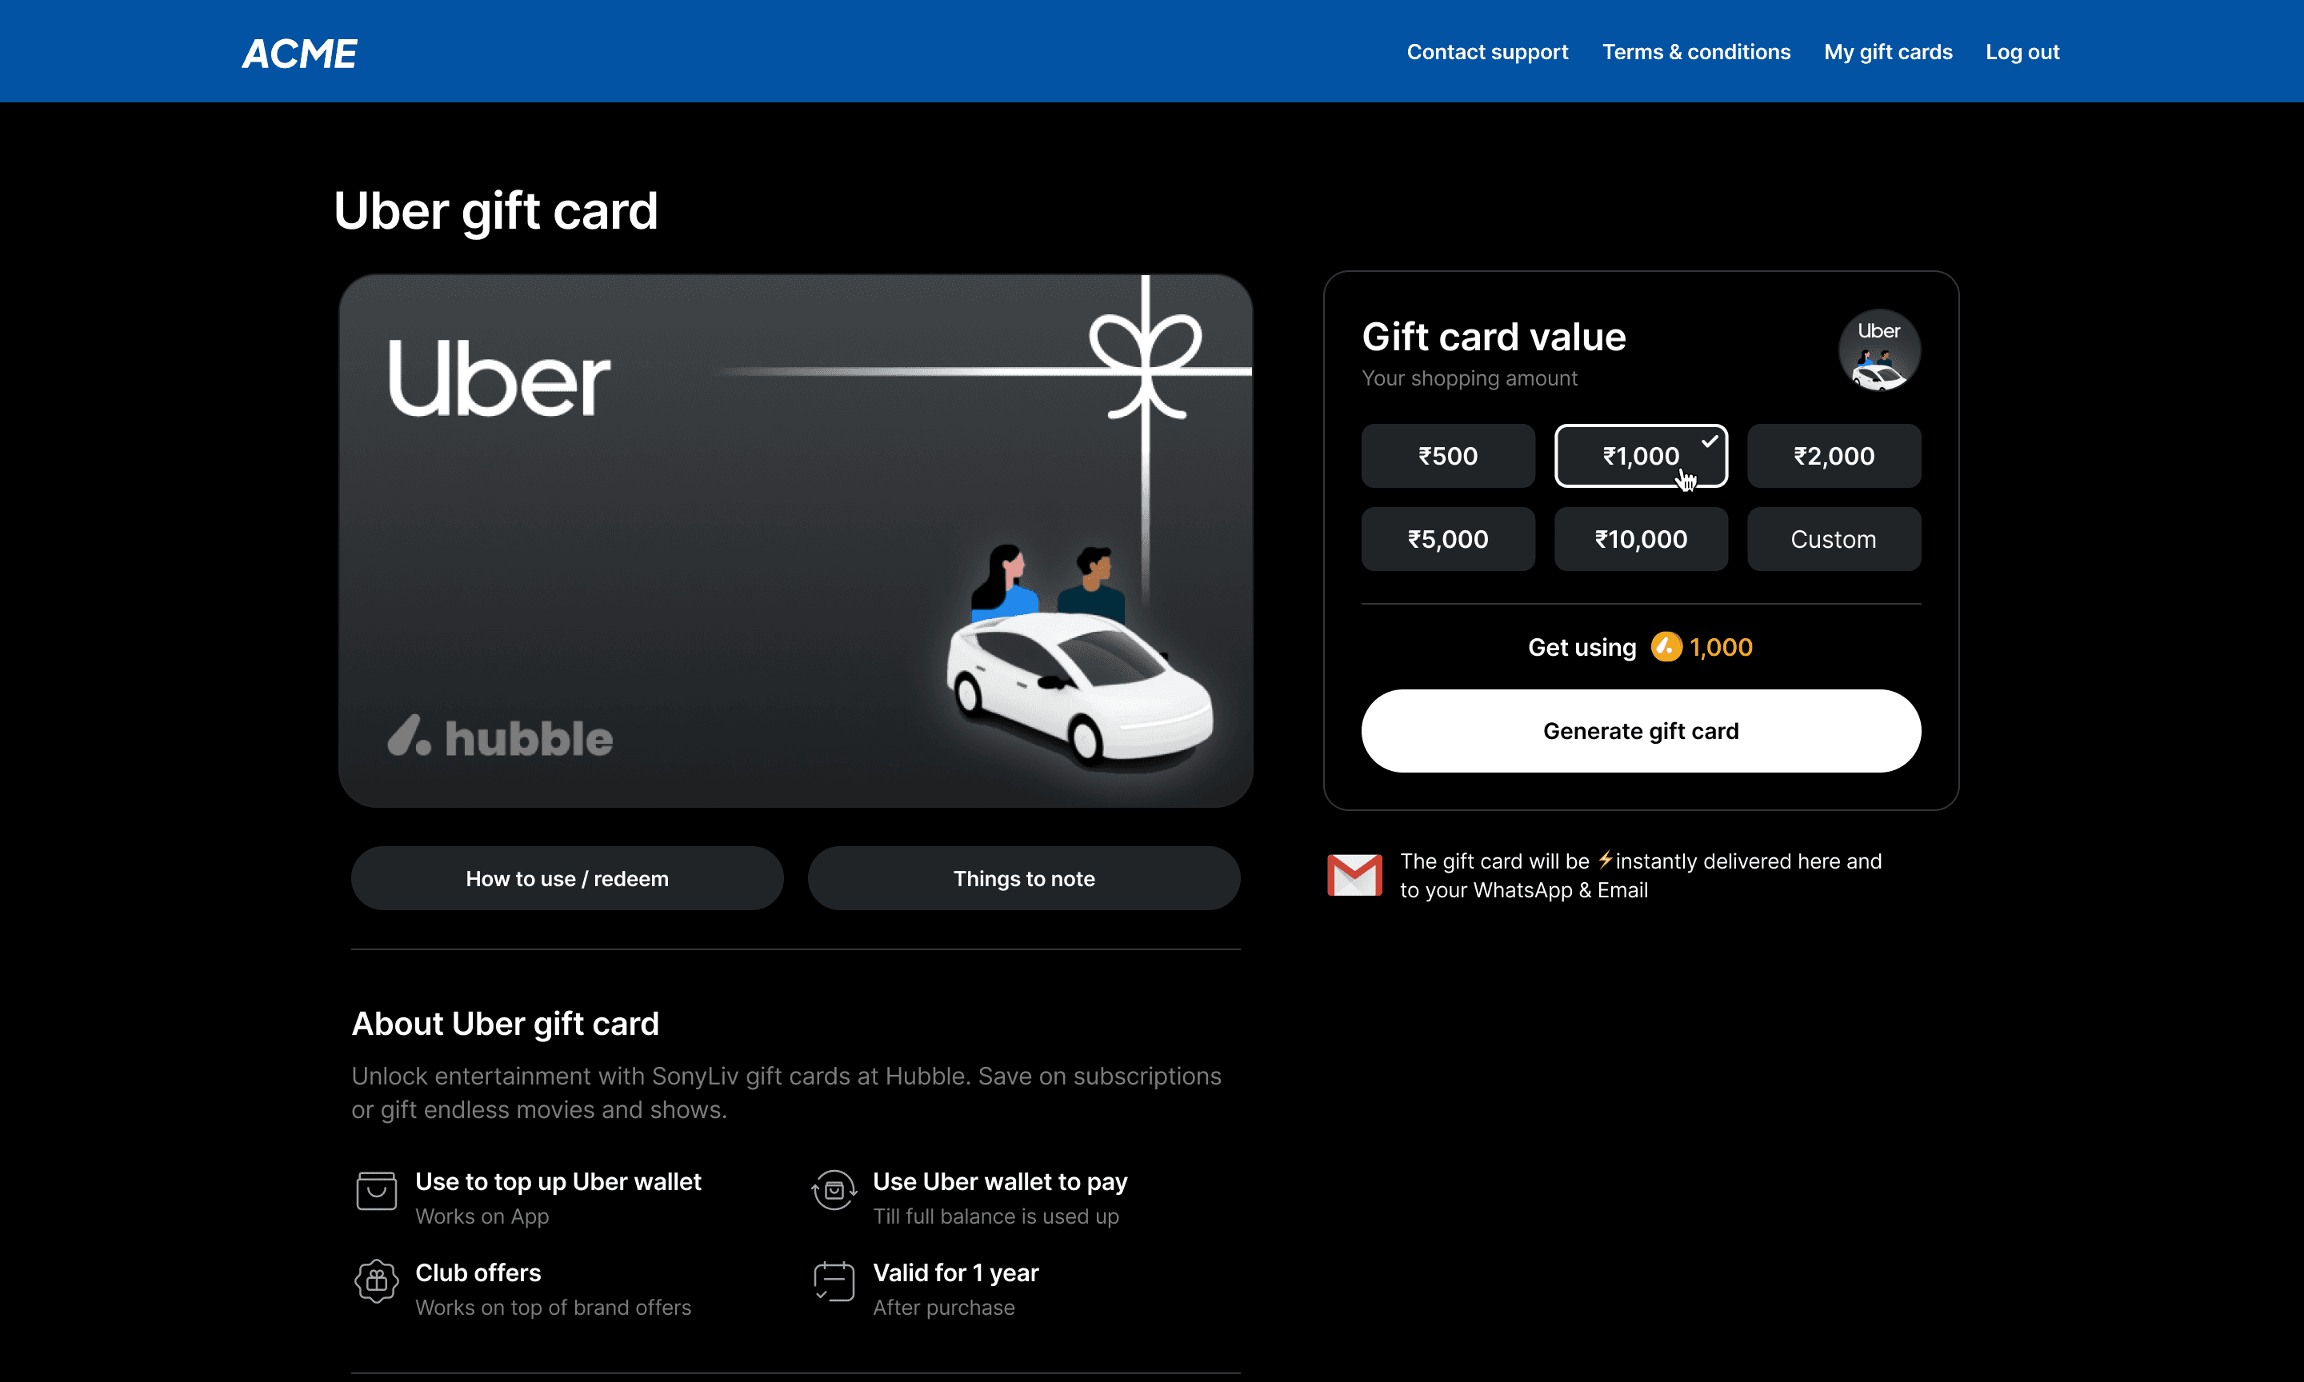Choose the ₹2,000 amount option
The height and width of the screenshot is (1382, 2304).
point(1833,457)
